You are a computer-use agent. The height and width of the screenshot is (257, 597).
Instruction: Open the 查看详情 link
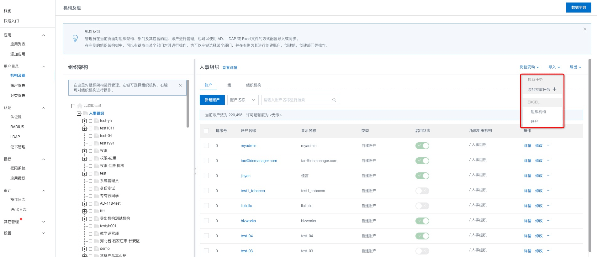230,68
